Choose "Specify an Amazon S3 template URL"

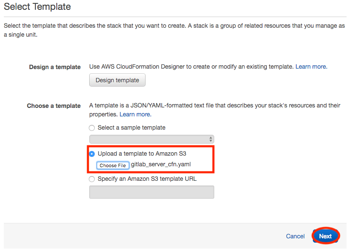coord(92,179)
